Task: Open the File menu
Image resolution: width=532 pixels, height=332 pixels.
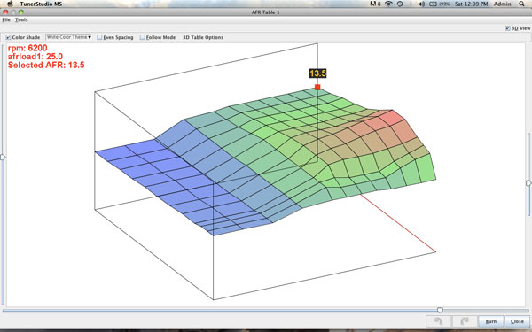Action: point(6,20)
